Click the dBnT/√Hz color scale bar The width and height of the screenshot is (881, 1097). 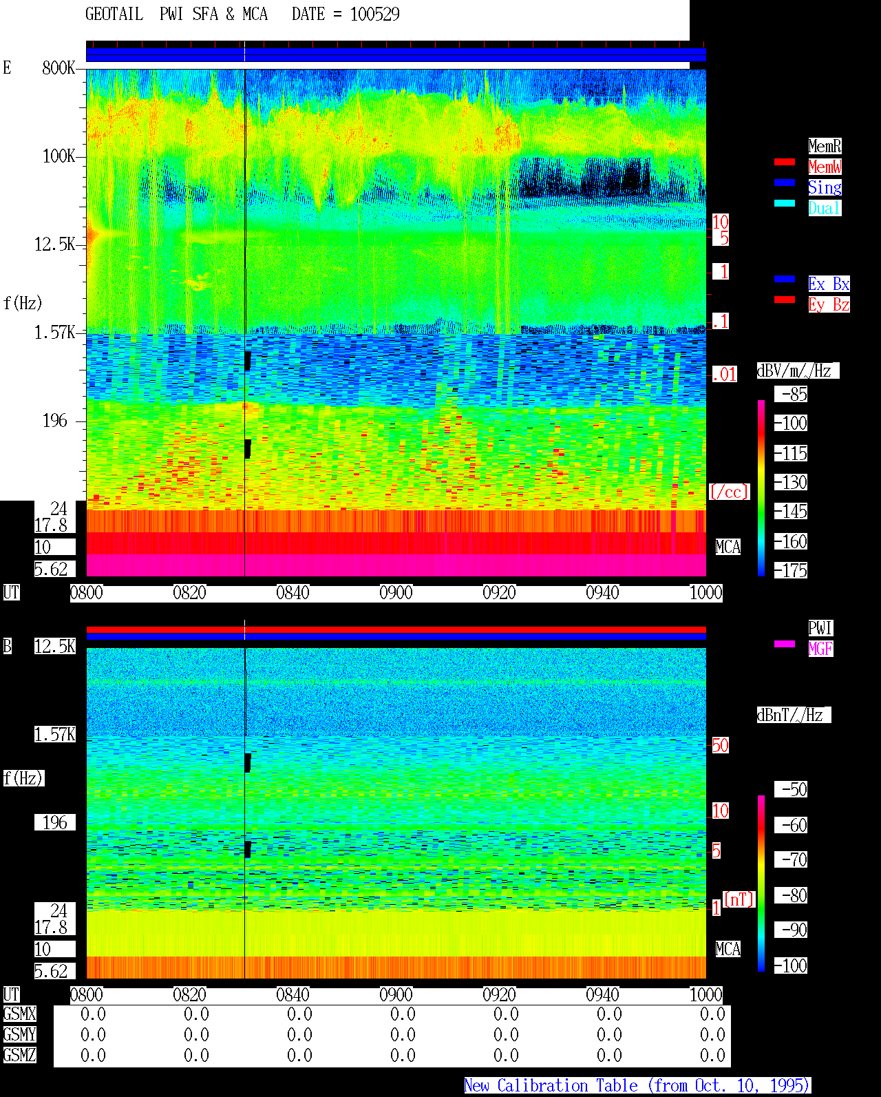point(761,884)
